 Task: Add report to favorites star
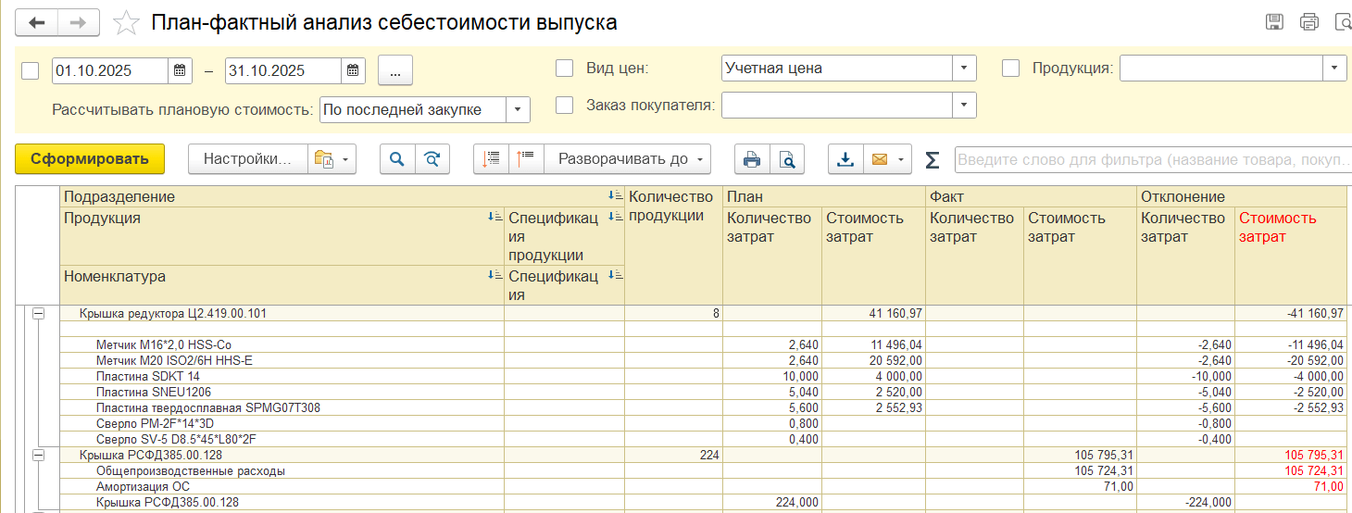126,22
